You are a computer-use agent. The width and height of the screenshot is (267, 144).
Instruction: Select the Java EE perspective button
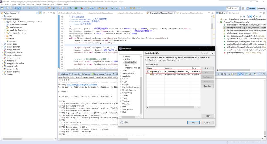pos(251,8)
